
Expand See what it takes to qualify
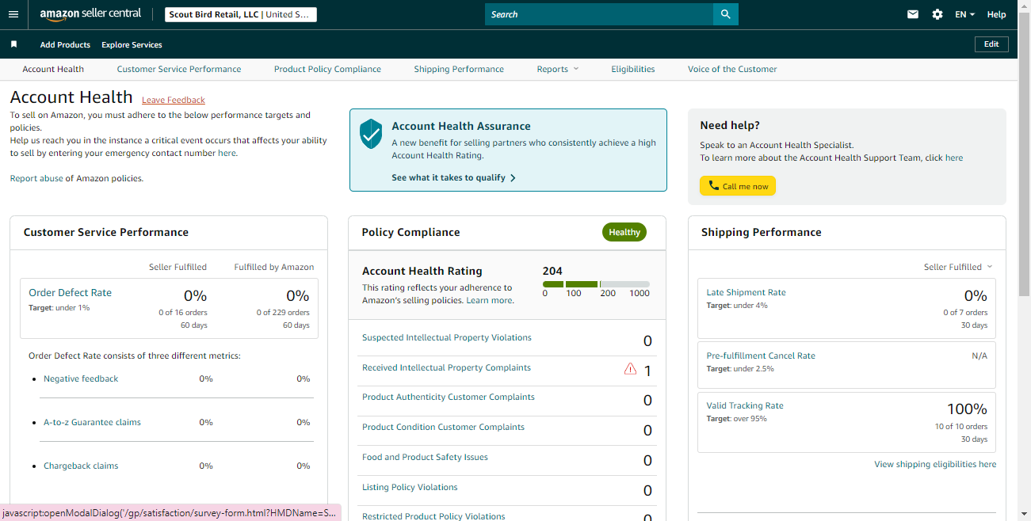(x=454, y=177)
